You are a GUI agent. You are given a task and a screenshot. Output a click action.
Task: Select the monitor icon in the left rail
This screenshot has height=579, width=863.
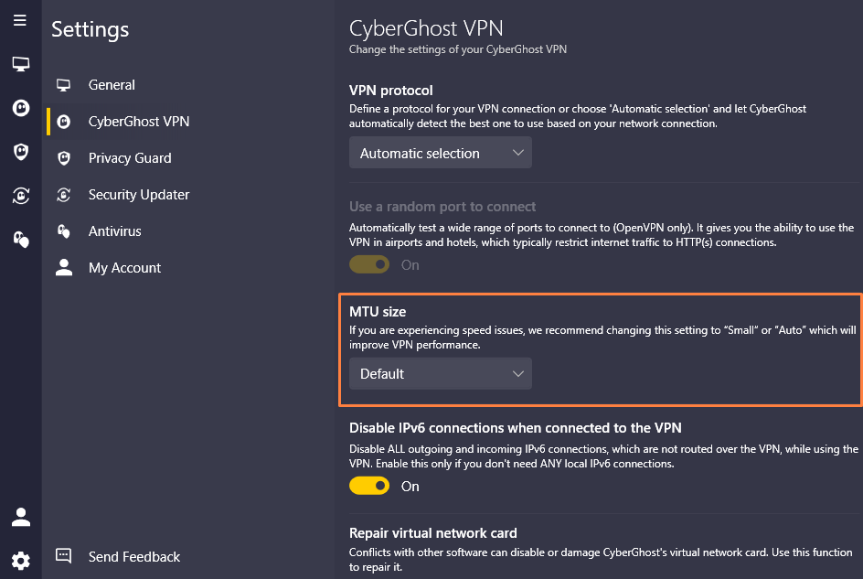coord(20,64)
